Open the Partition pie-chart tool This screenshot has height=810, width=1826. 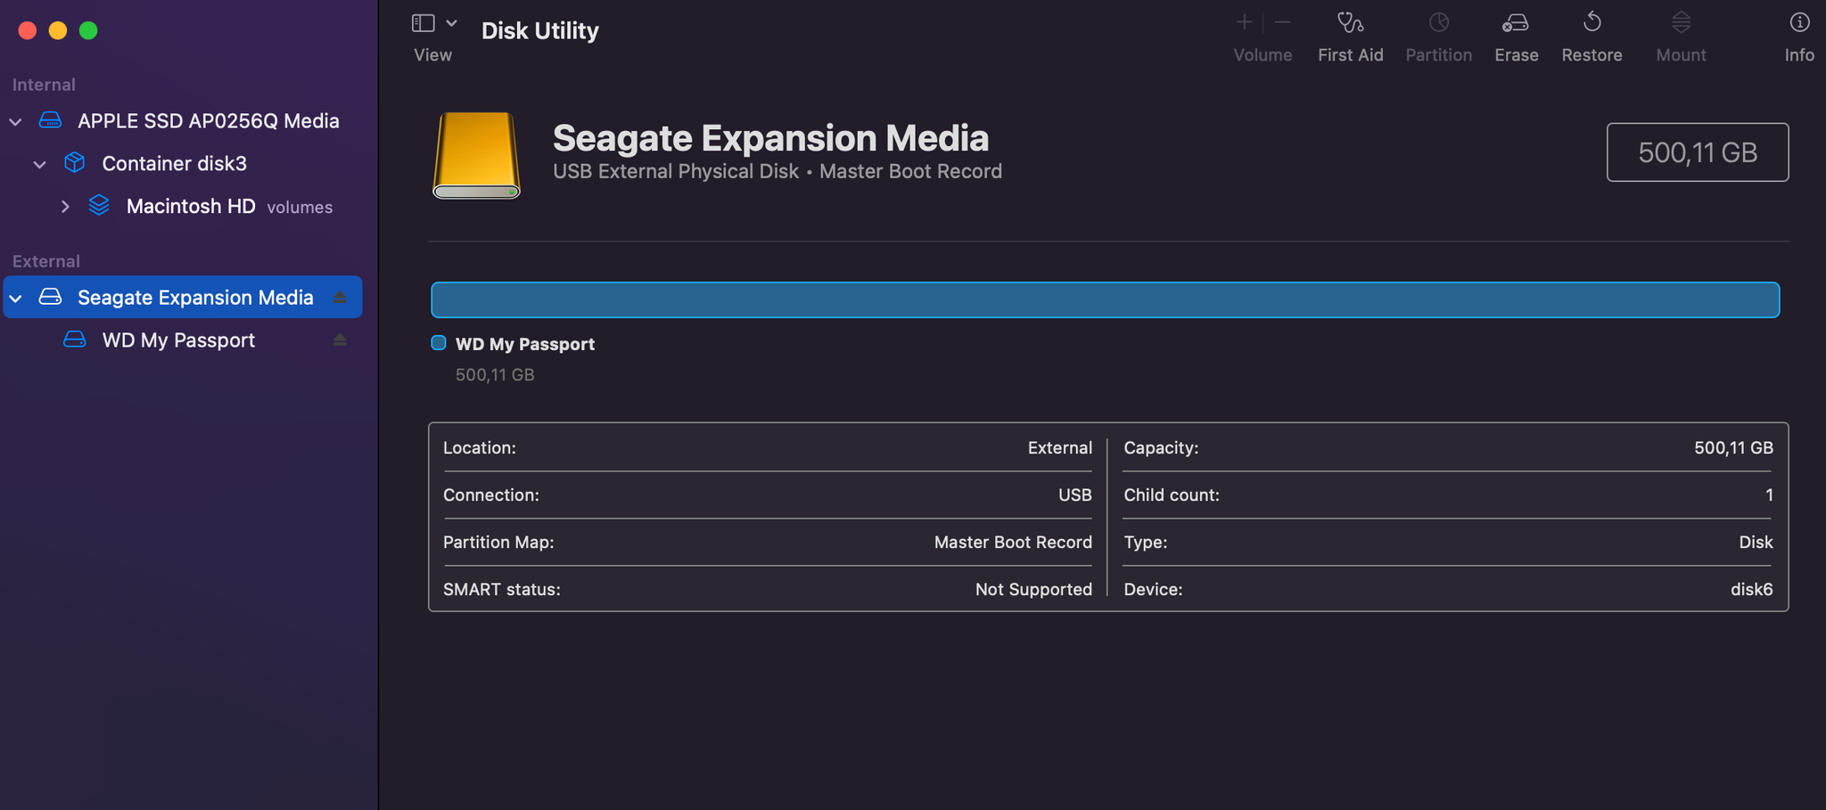click(1439, 22)
